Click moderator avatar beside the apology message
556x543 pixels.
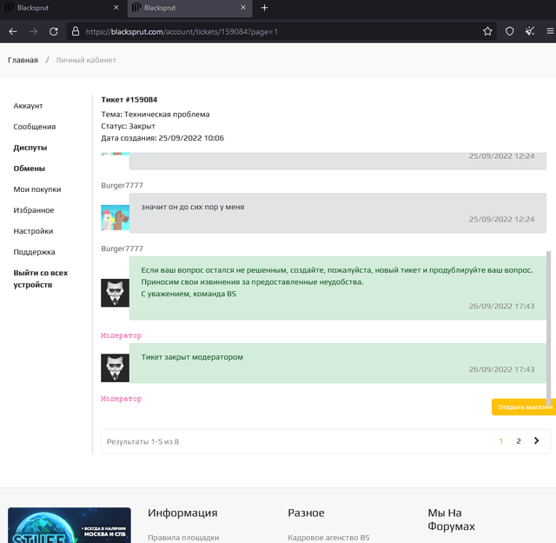point(116,293)
